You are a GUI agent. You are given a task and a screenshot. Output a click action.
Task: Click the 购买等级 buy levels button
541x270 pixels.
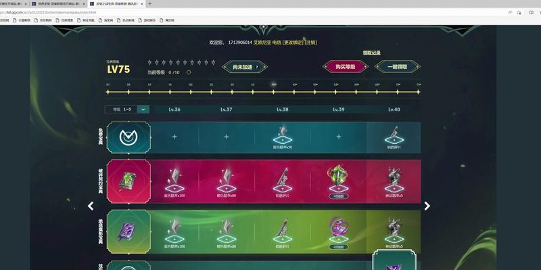[x=346, y=66]
